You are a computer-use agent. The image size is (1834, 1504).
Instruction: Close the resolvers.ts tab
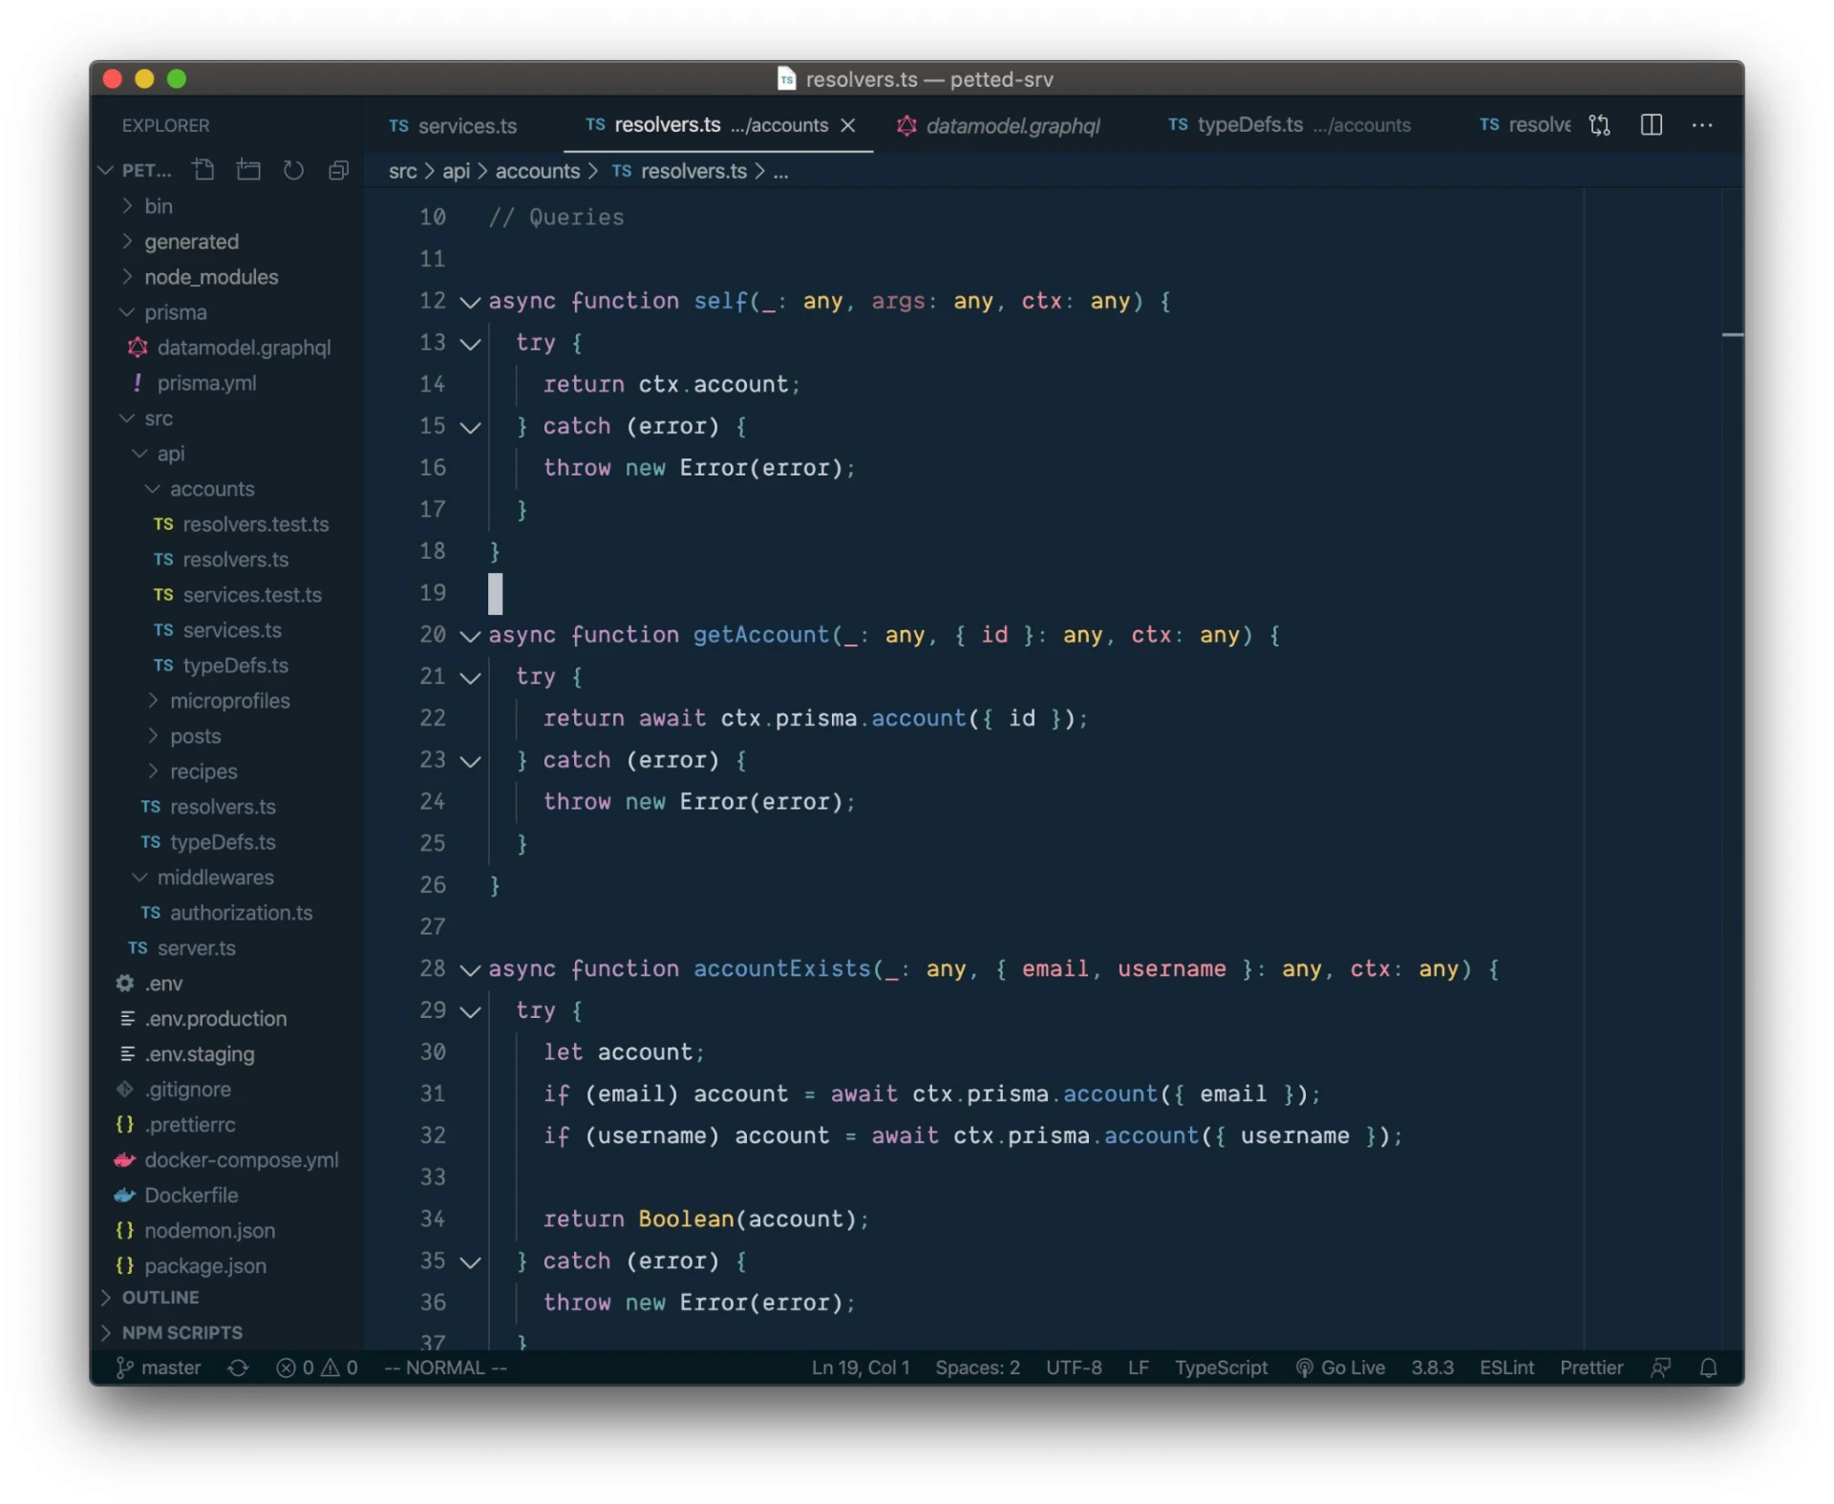[847, 125]
